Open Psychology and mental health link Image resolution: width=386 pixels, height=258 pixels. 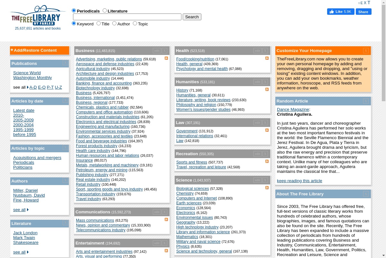point(202,69)
